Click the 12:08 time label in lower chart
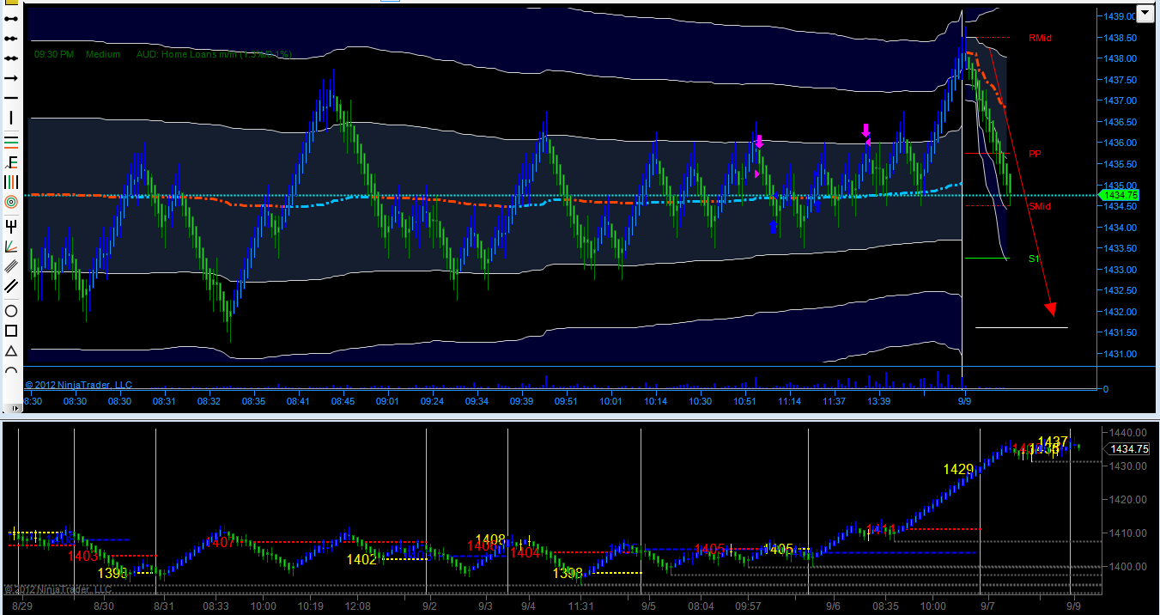The image size is (1160, 615). [x=358, y=606]
